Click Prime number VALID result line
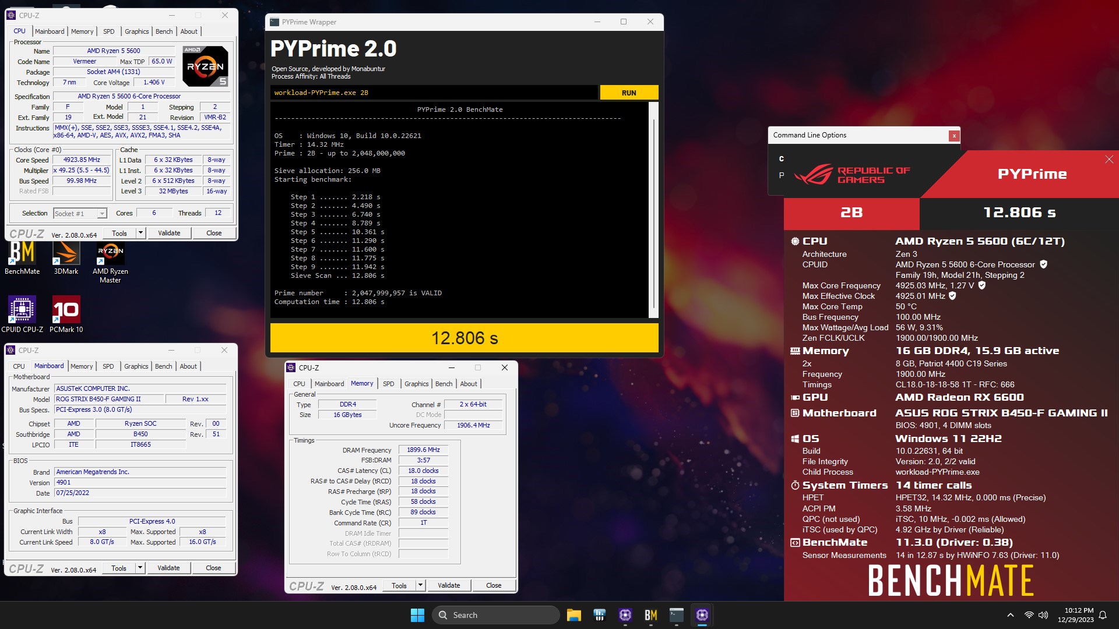1119x629 pixels. [x=358, y=293]
